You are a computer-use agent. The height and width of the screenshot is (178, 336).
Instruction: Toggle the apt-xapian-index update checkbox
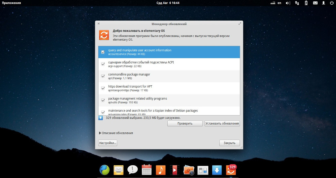pyautogui.click(x=103, y=112)
